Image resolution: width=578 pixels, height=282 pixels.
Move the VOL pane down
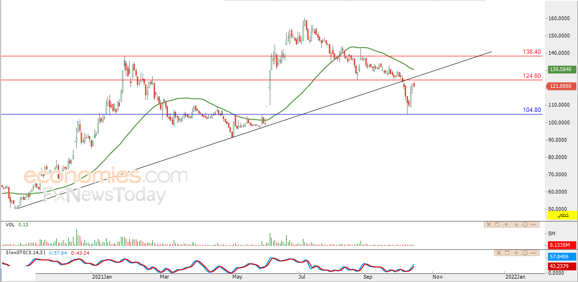coord(516,224)
